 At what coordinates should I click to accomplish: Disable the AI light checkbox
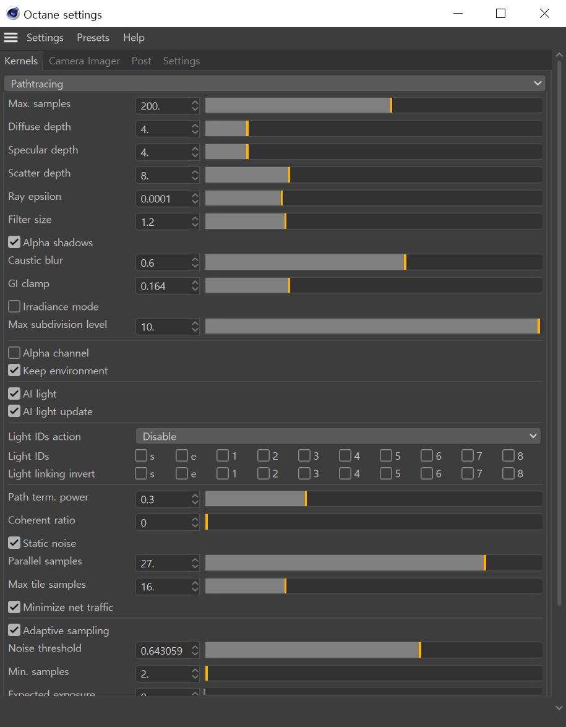point(14,394)
